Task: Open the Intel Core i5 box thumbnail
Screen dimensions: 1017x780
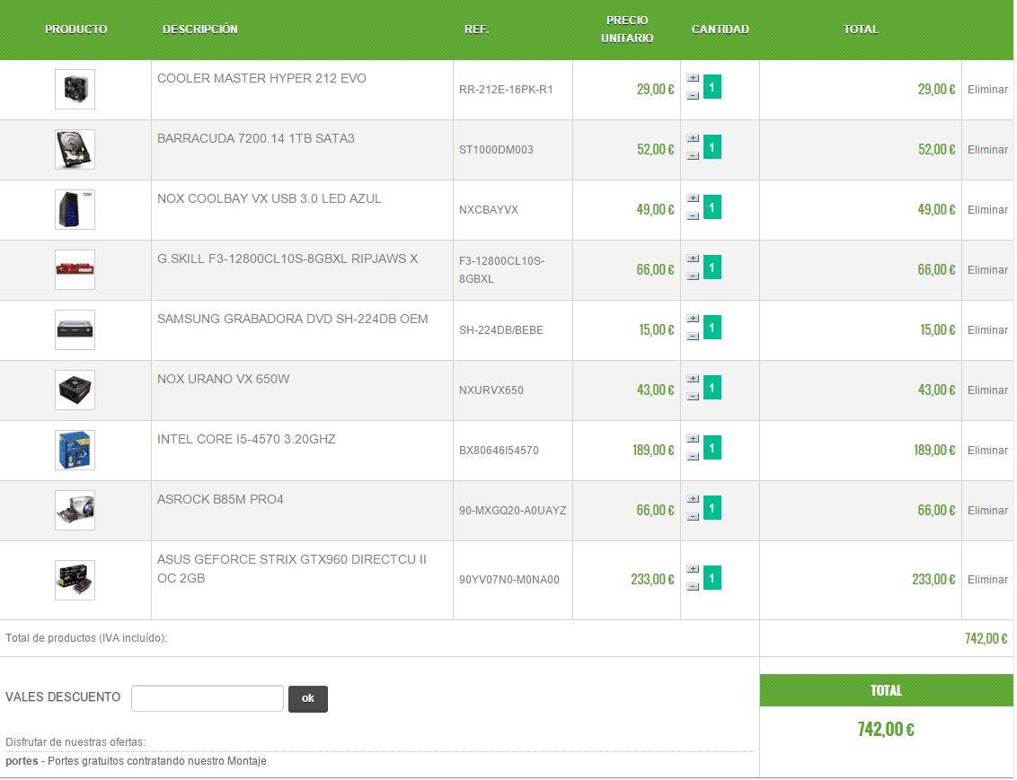Action: 75,451
